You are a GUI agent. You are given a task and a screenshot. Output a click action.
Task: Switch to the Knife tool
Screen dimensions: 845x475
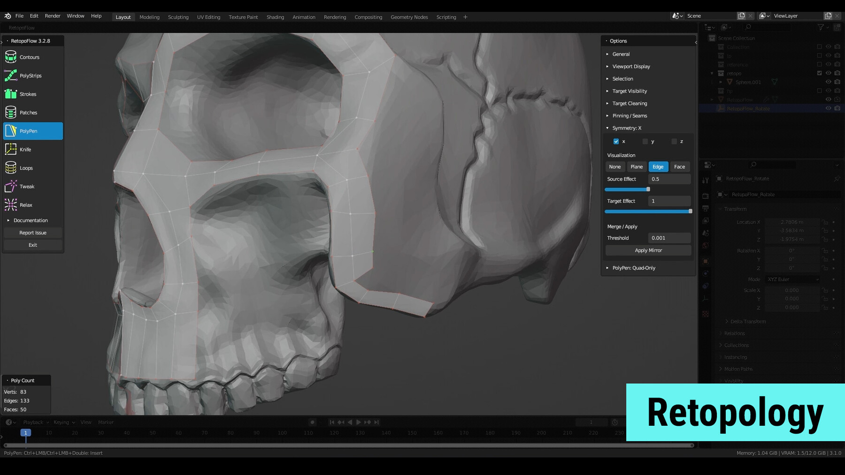coord(26,149)
